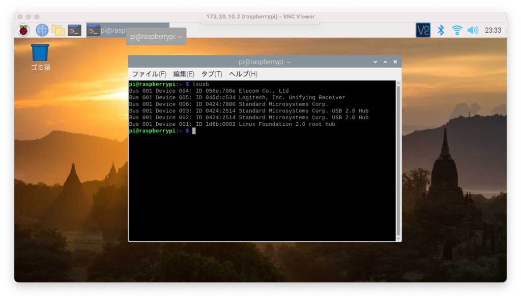The height and width of the screenshot is (300, 521).
Task: Open the Wi-Fi network menu
Action: coord(457,30)
